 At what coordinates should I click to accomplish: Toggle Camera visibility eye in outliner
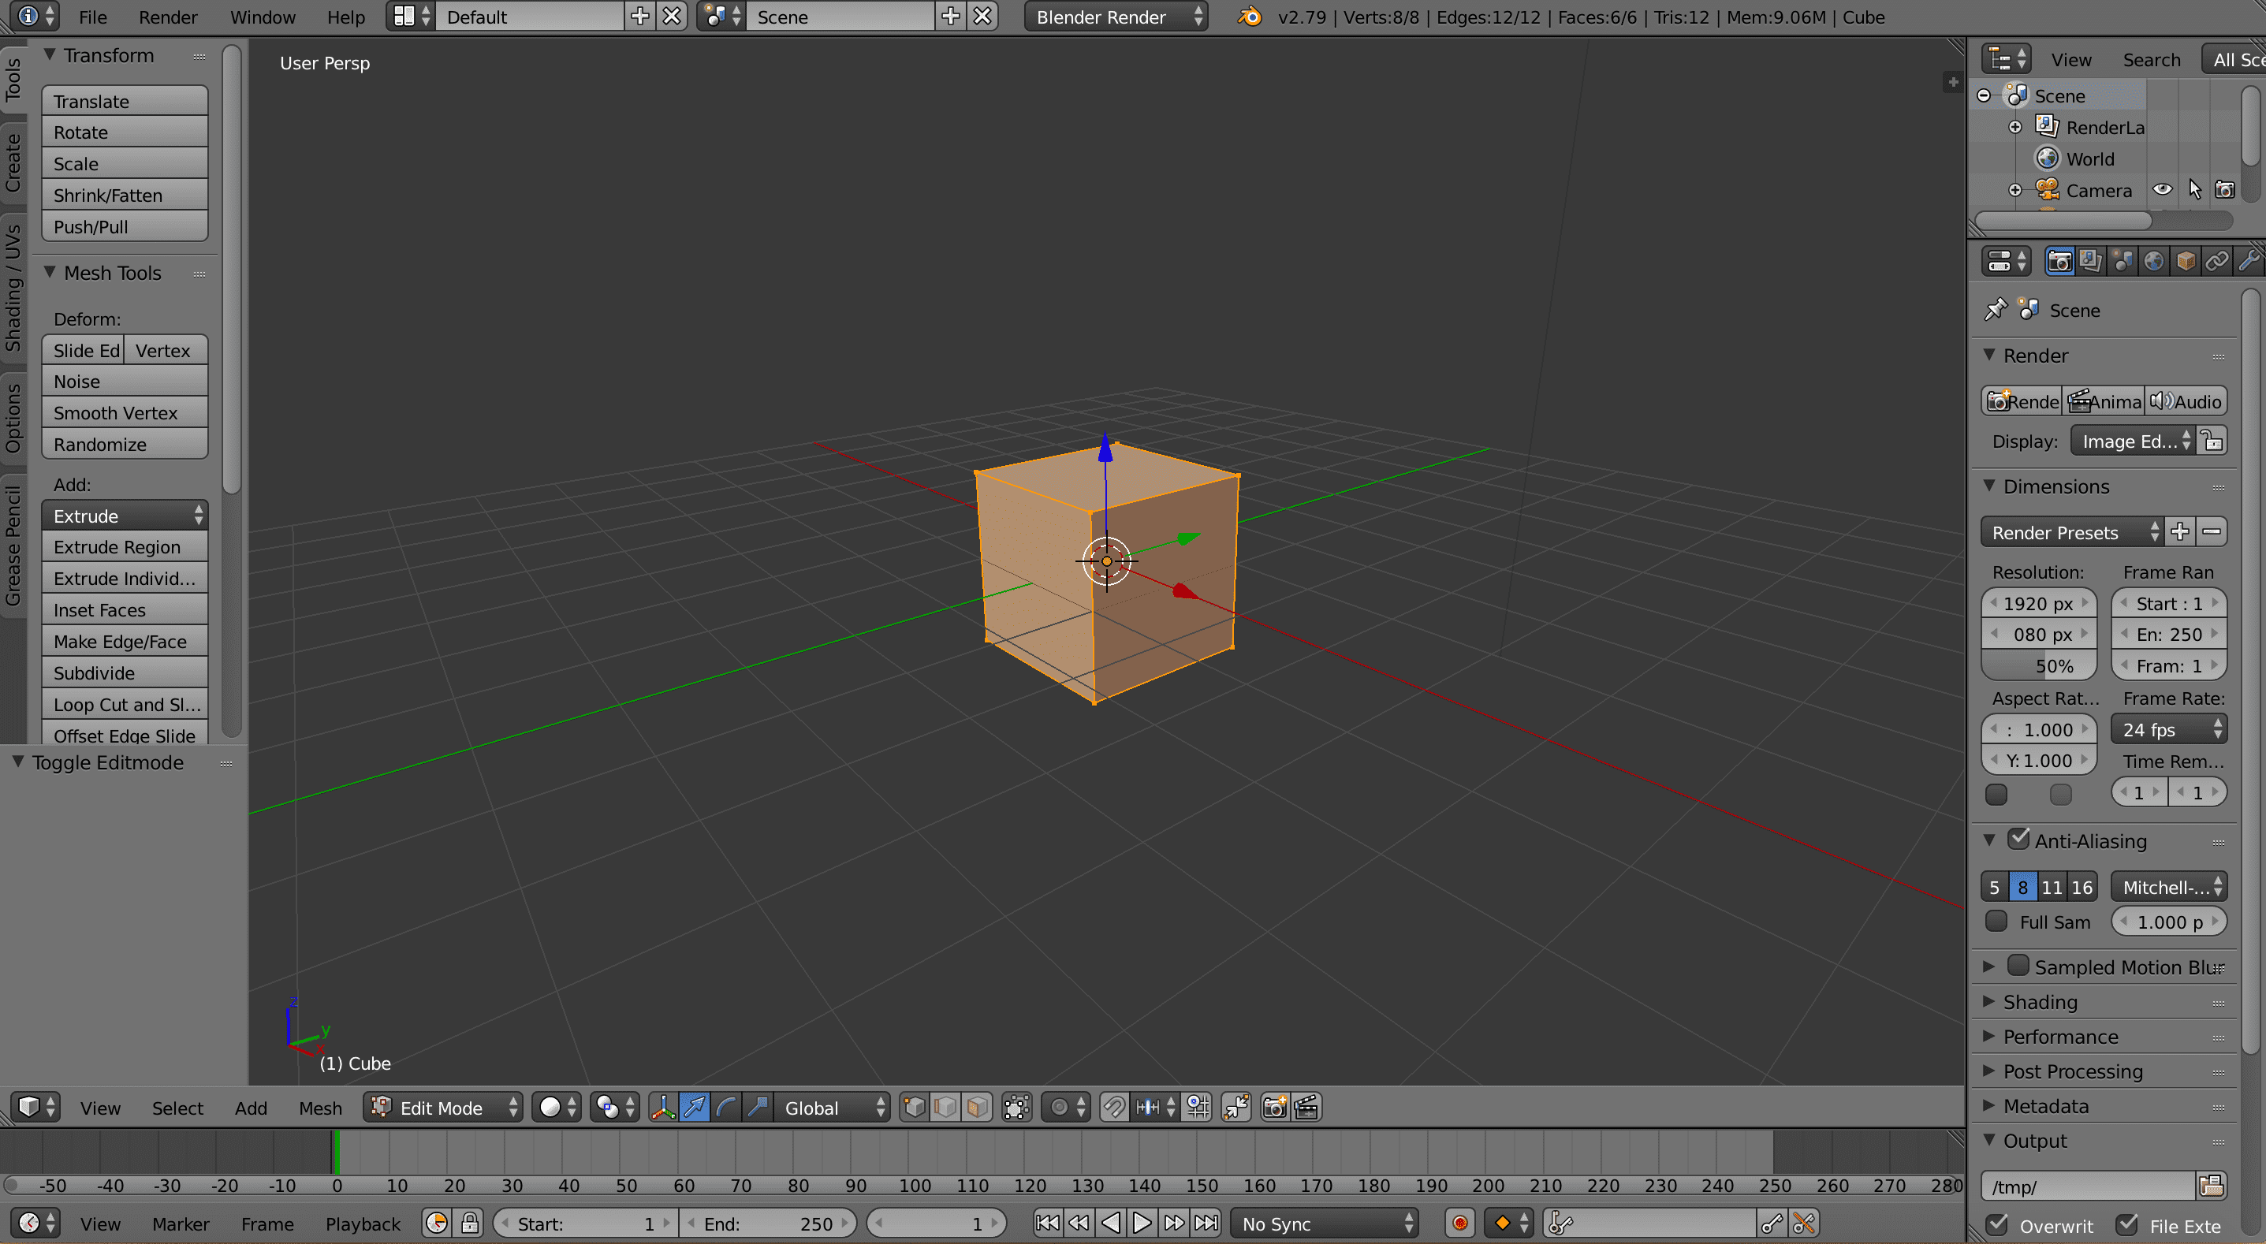pos(2162,190)
